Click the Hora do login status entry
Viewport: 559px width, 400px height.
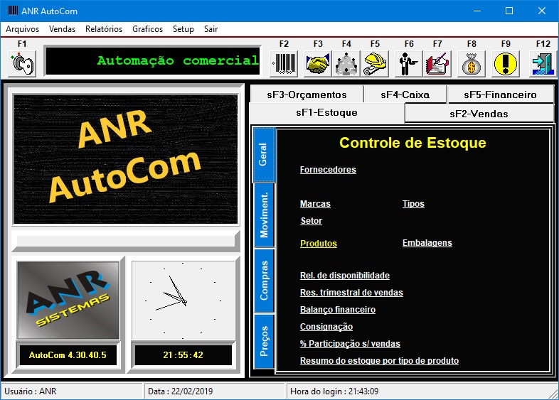[421, 391]
